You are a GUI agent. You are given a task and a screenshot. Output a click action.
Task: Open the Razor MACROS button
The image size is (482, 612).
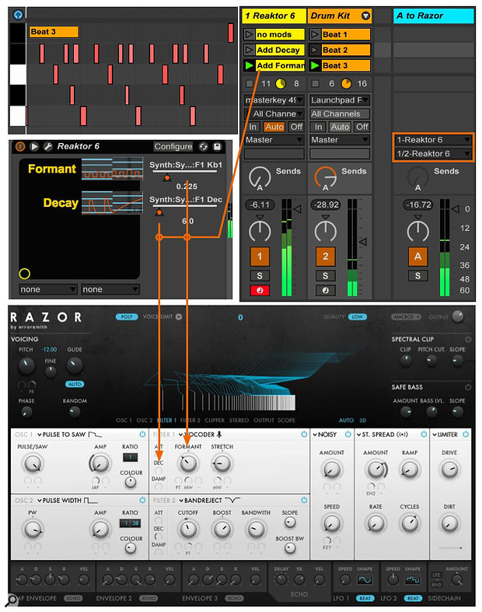pyautogui.click(x=406, y=317)
